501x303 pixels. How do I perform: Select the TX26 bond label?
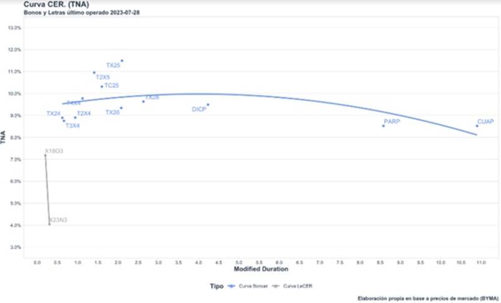click(x=113, y=112)
